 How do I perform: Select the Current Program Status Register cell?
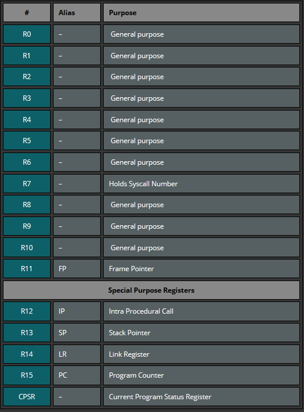(202, 397)
